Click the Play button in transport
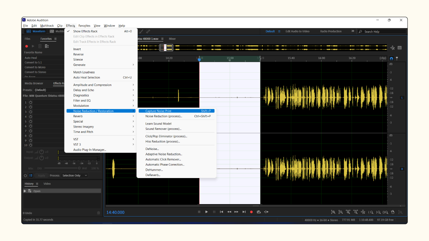 click(206, 212)
